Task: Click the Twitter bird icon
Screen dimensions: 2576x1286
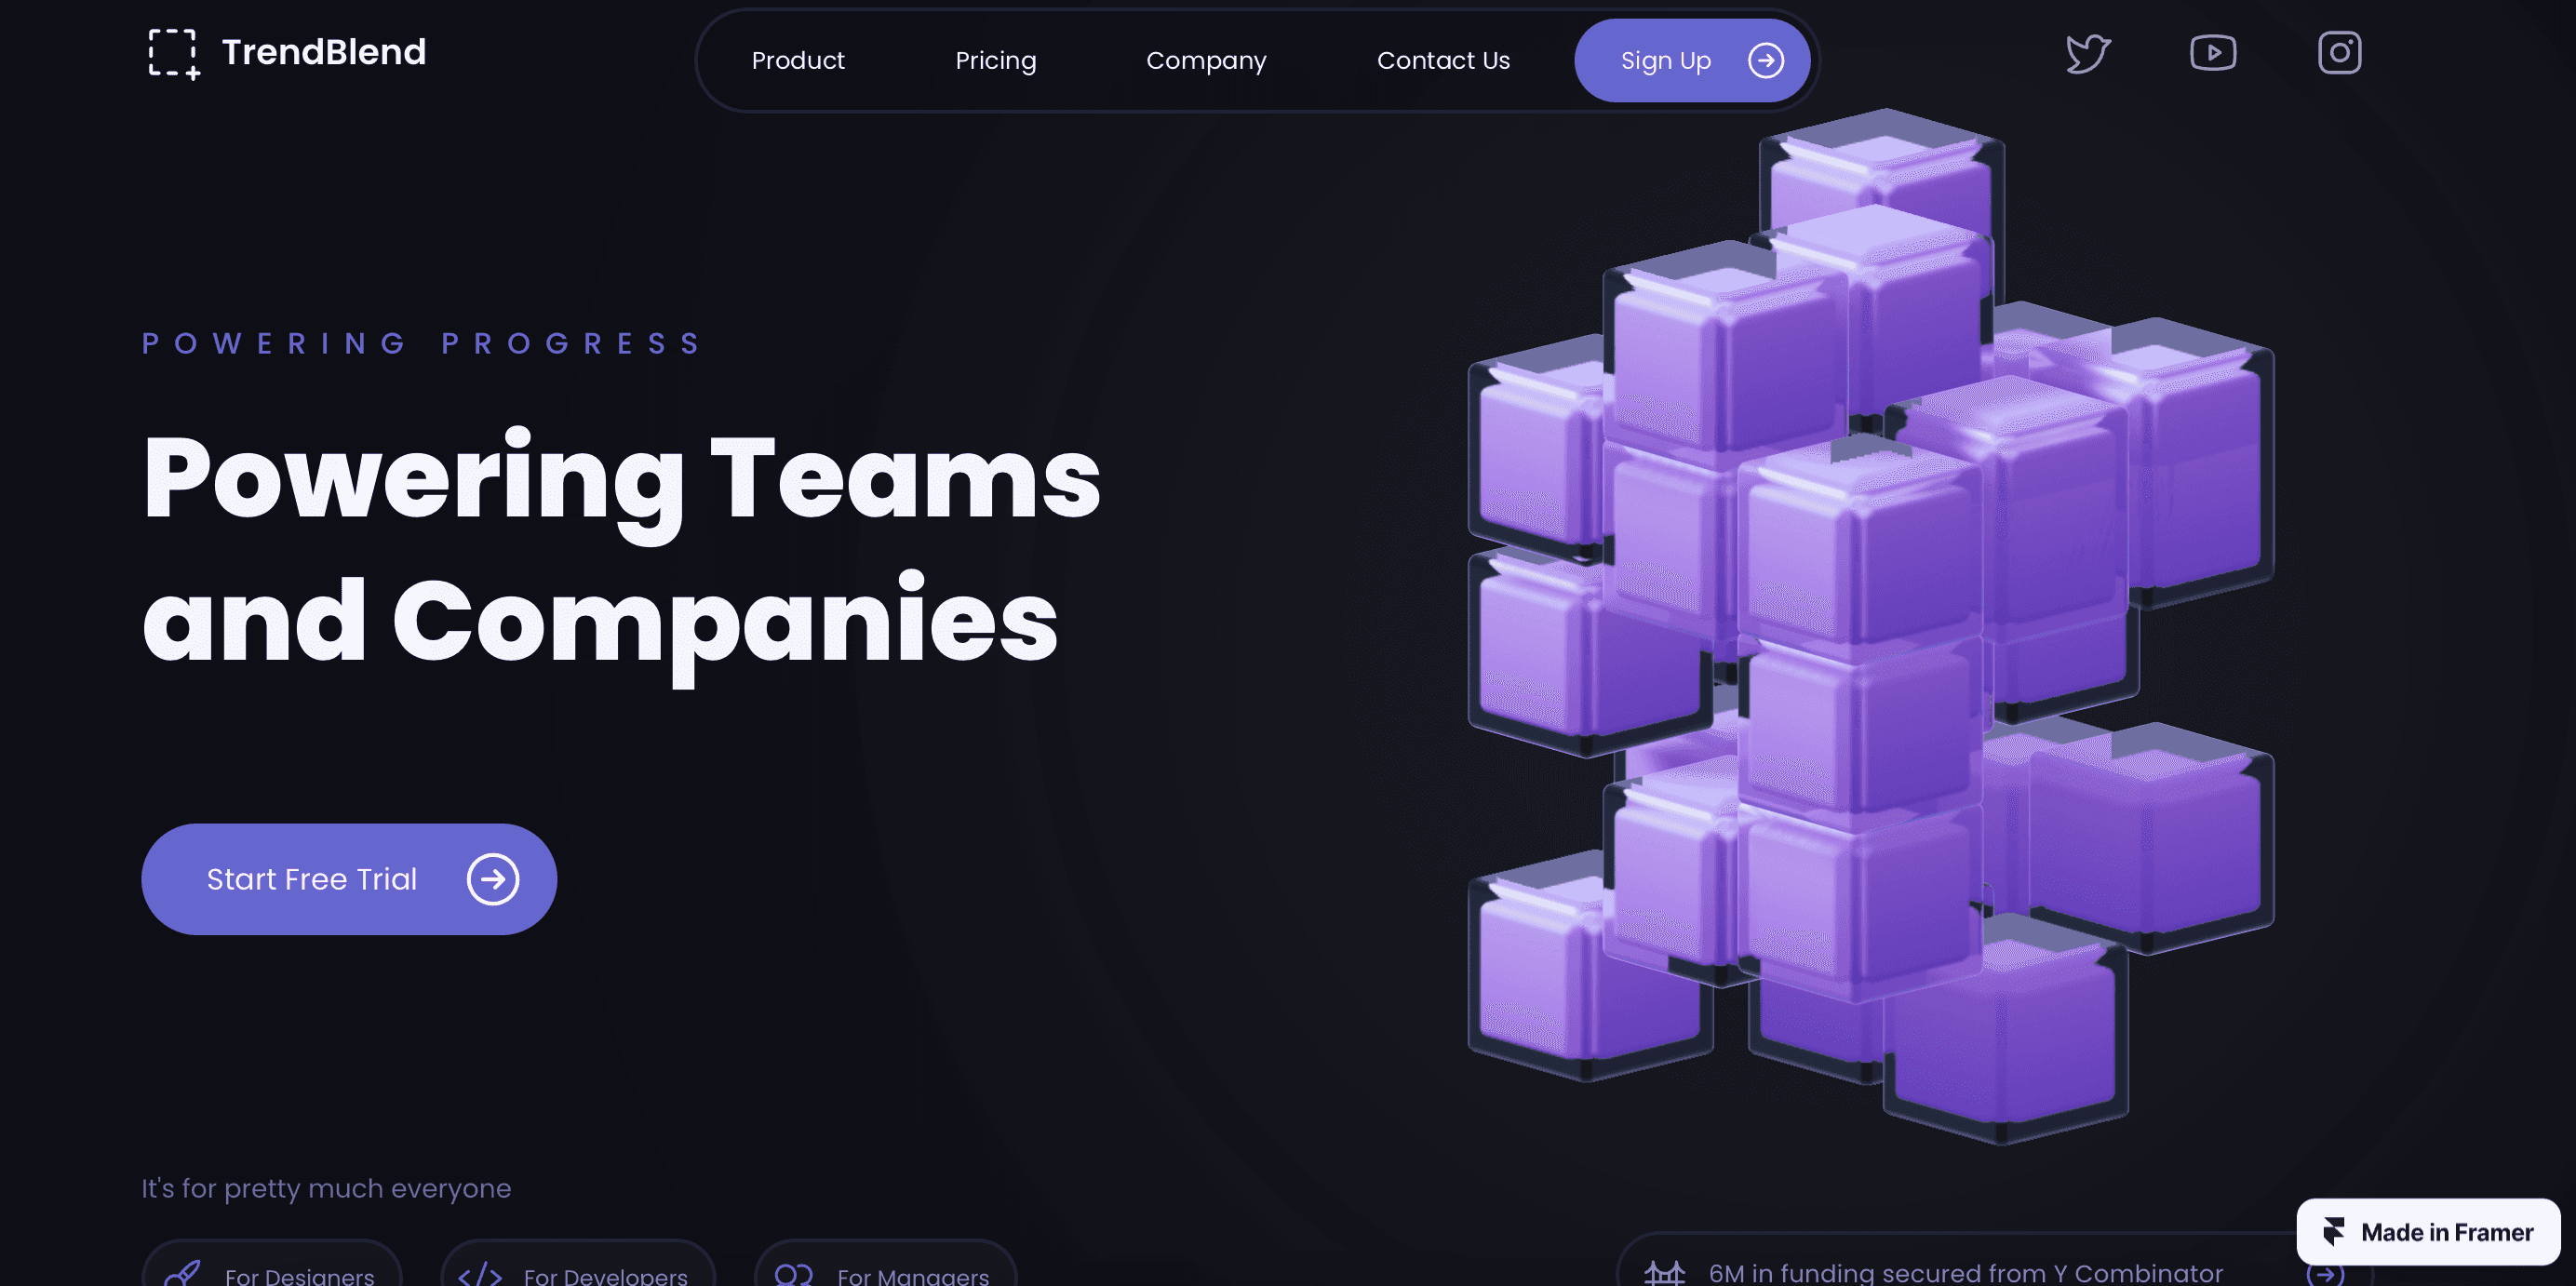Action: tap(2088, 51)
